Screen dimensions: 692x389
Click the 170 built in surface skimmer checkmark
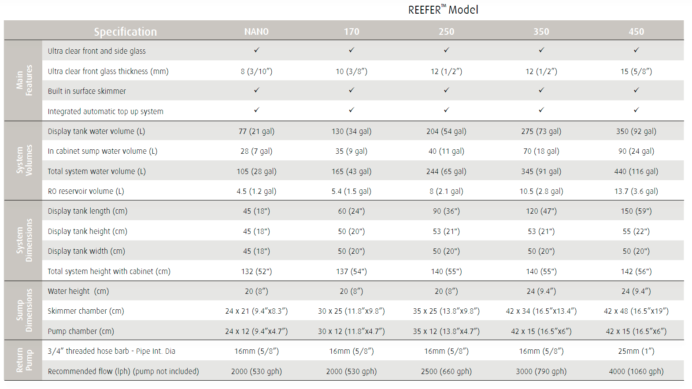(x=352, y=90)
